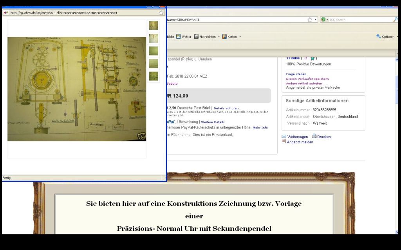Select the first thumbnail in the popup gallery
The width and height of the screenshot is (401, 250).
[x=154, y=25]
